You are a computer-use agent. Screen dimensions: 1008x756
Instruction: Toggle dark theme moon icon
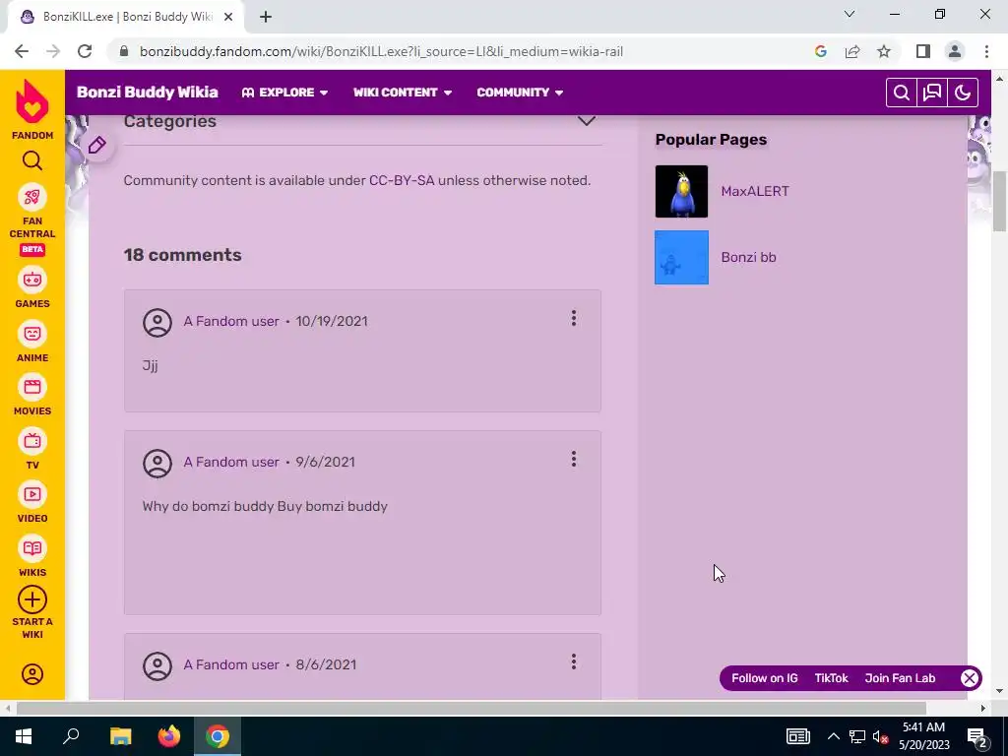pos(963,93)
